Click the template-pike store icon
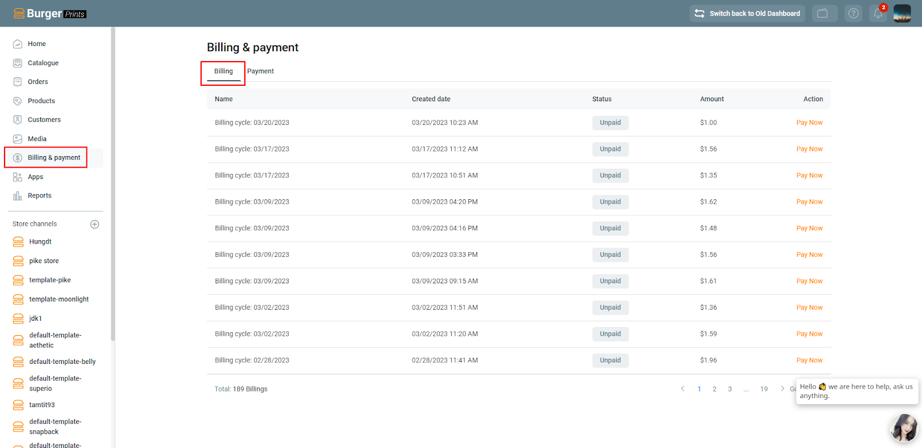922x448 pixels. pos(18,280)
